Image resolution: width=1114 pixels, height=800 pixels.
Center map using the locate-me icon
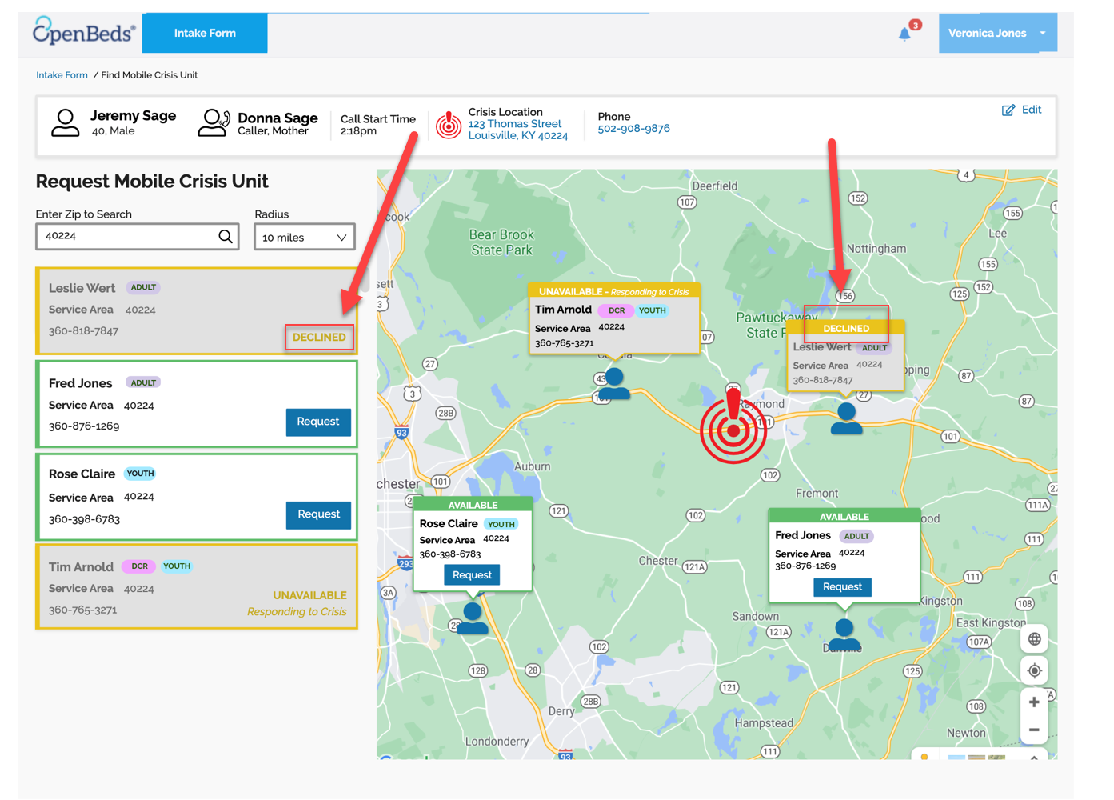pyautogui.click(x=1034, y=671)
